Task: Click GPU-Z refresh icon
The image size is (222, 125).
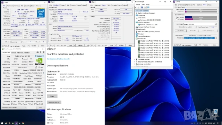Action: 41,52
